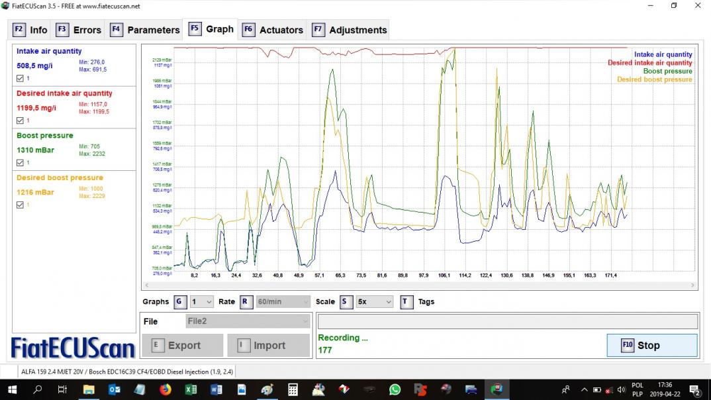Click the graph's horizontal scrollbar
711x400 pixels.
click(x=418, y=285)
